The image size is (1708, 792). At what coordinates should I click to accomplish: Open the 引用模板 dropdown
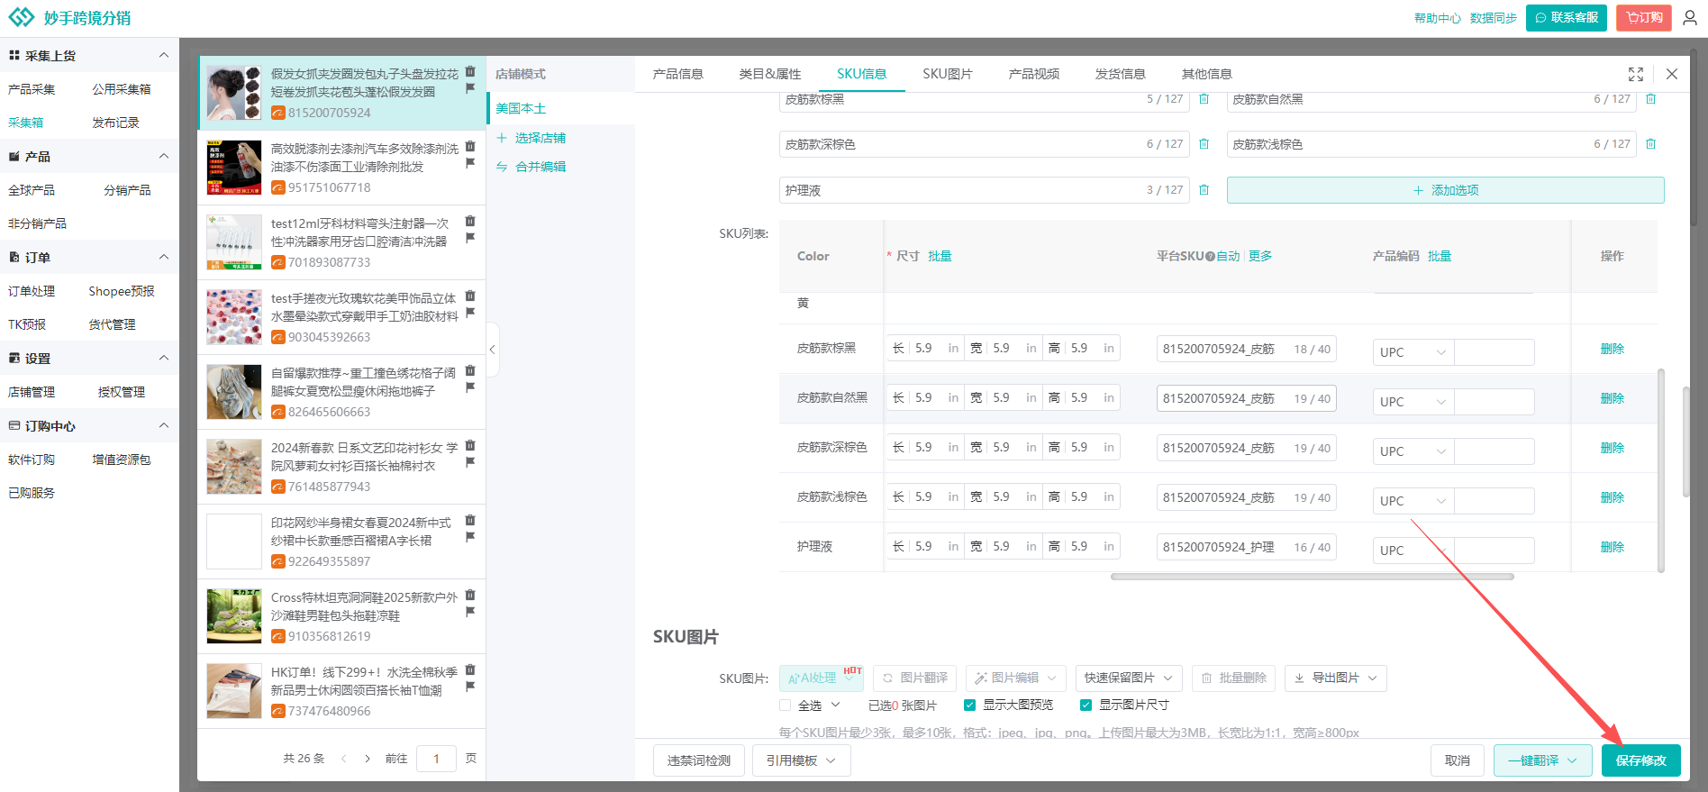pyautogui.click(x=801, y=760)
